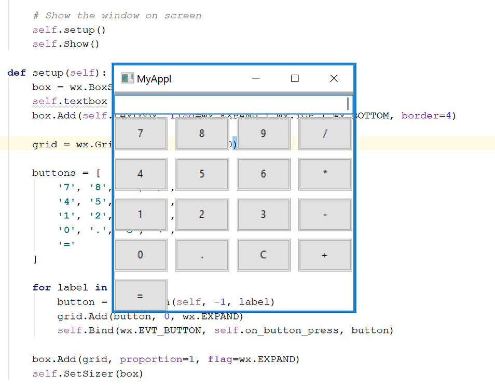Click the 'grid = wx.Gri' code line
Viewport: 495px width, 389px height.
(72, 145)
